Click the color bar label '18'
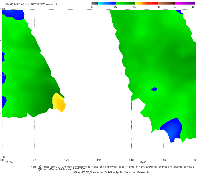The image size is (198, 174). [115, 7]
